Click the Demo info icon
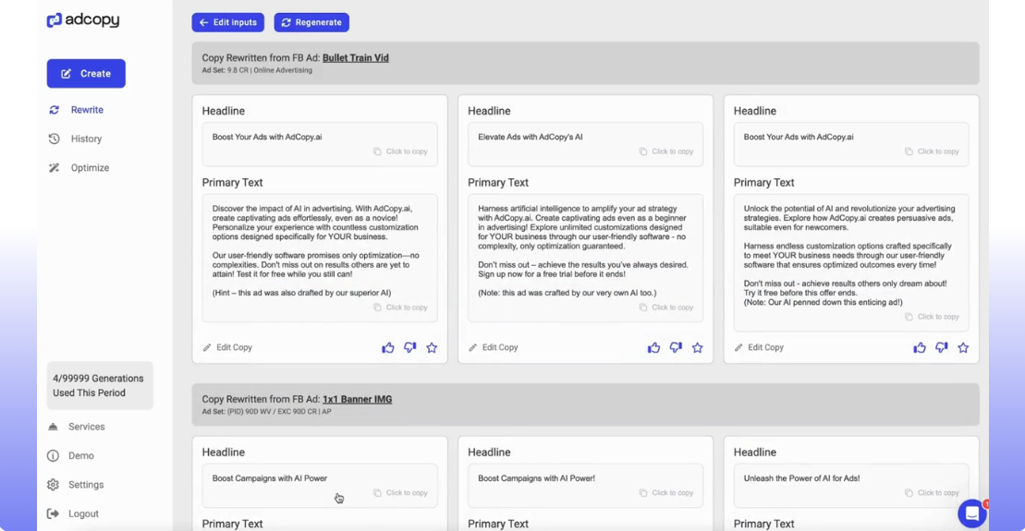 [x=53, y=456]
